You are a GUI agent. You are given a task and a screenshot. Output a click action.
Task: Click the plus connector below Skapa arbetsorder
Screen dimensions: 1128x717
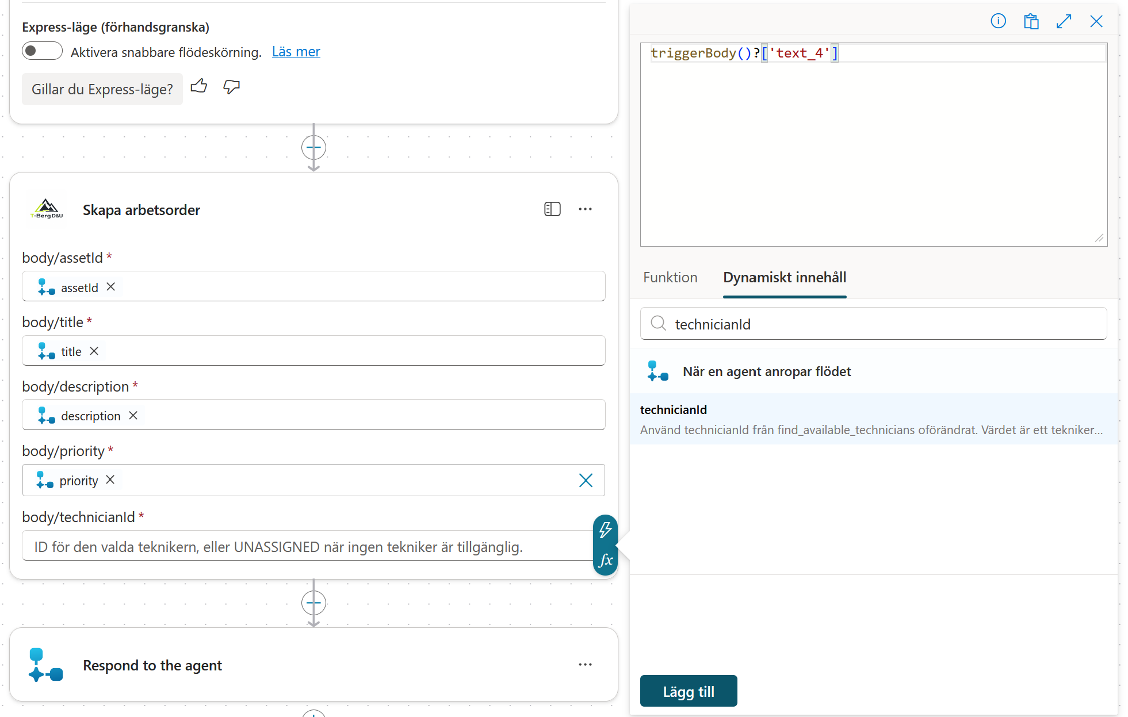click(x=313, y=603)
